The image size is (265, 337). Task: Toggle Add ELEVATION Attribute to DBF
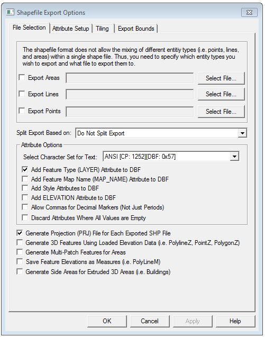pos(25,197)
